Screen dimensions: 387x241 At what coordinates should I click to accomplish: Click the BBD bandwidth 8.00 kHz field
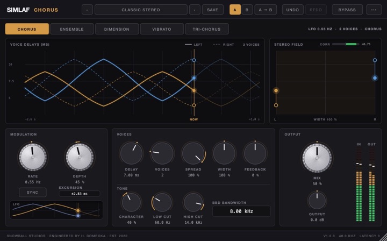[241, 211]
